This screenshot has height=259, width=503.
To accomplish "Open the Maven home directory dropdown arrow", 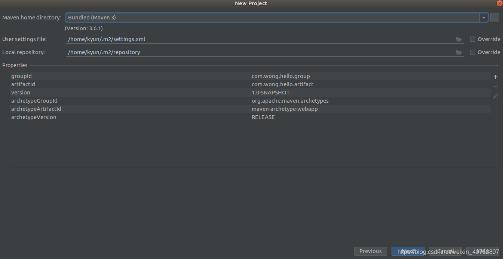I will click(x=484, y=18).
